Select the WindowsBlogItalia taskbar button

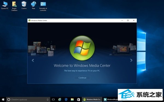110,100
